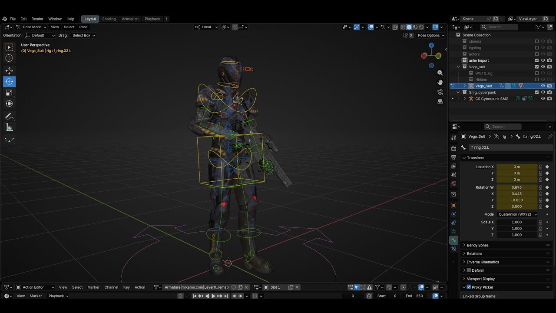Click the outliner filter funnel icon
The height and width of the screenshot is (313, 556).
pyautogui.click(x=538, y=27)
